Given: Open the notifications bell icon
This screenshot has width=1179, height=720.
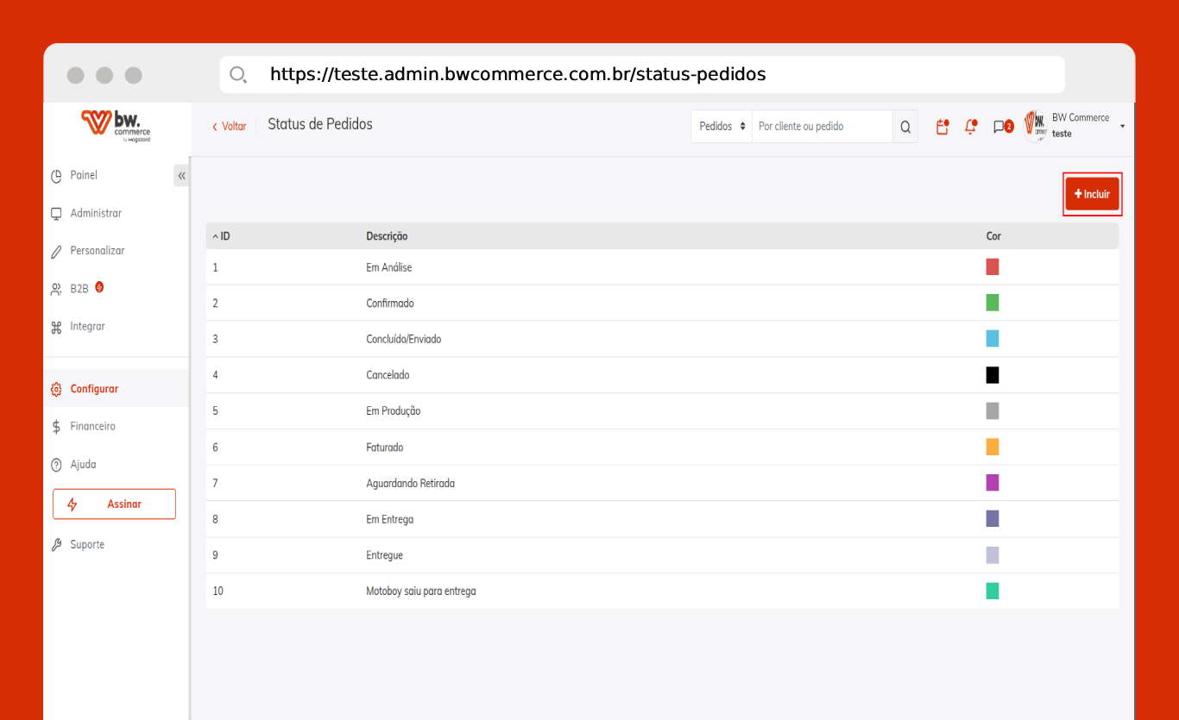Looking at the screenshot, I should click(x=971, y=127).
